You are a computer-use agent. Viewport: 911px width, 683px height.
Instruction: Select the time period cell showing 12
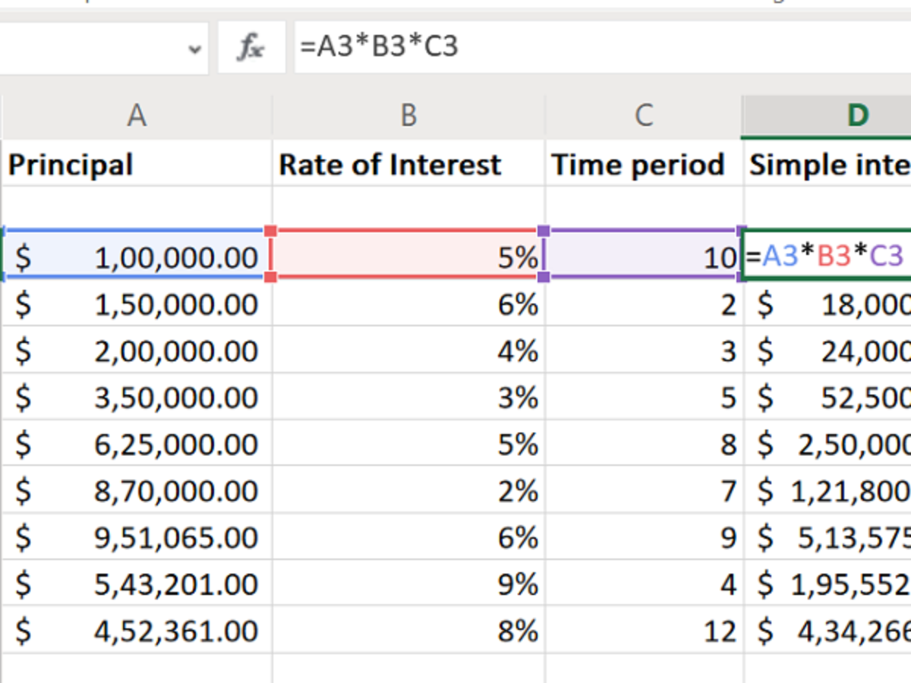(x=643, y=631)
